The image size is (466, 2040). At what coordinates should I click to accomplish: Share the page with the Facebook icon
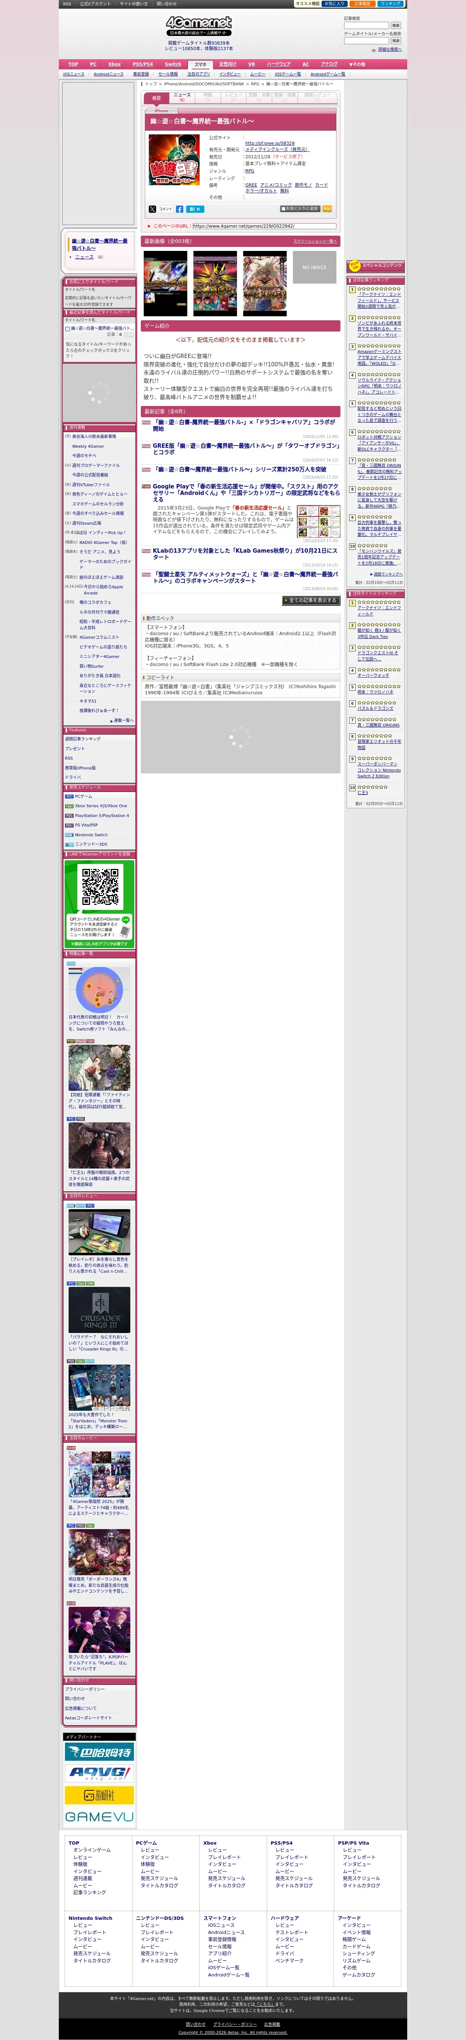click(180, 209)
